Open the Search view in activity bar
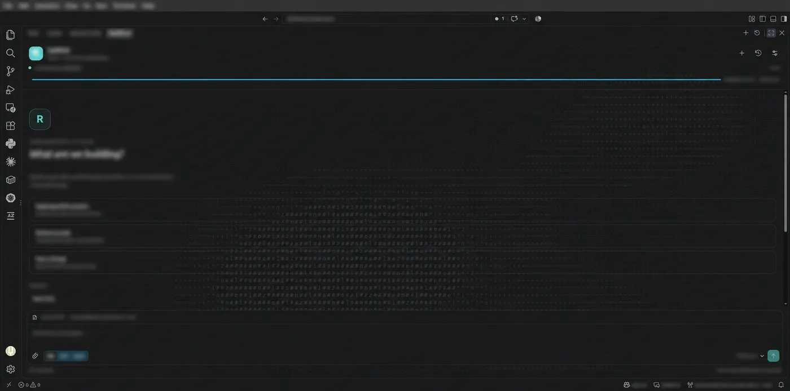This screenshot has height=391, width=790. (10, 53)
